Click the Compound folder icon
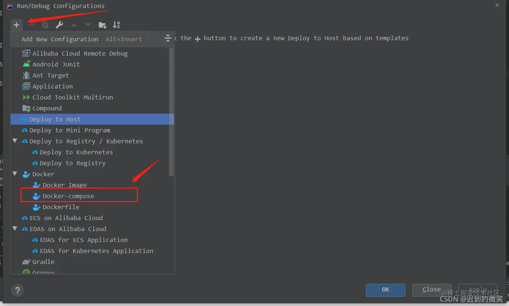This screenshot has width=509, height=306. [26, 108]
